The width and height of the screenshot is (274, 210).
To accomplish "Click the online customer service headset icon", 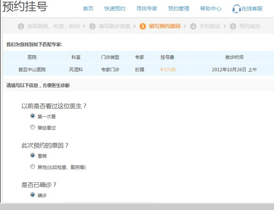I will pyautogui.click(x=236, y=9).
